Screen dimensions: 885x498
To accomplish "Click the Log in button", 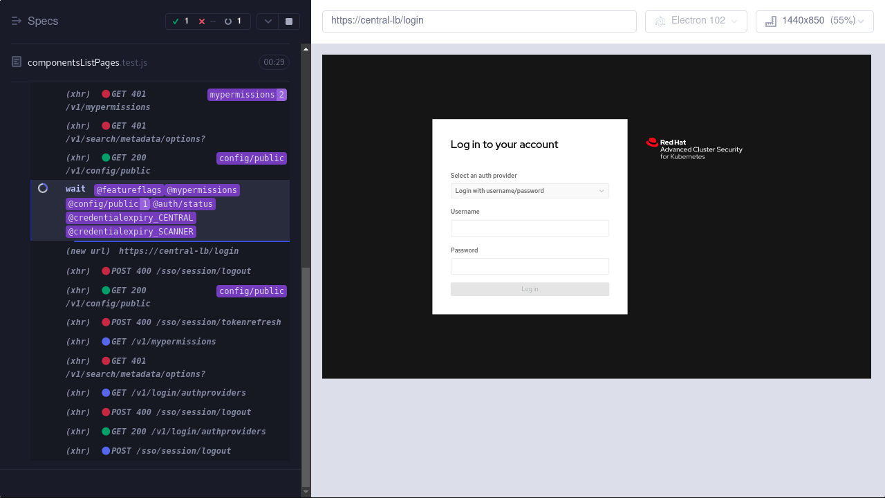I will pos(530,289).
